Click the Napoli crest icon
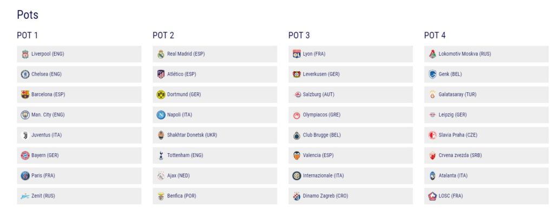 pyautogui.click(x=161, y=115)
